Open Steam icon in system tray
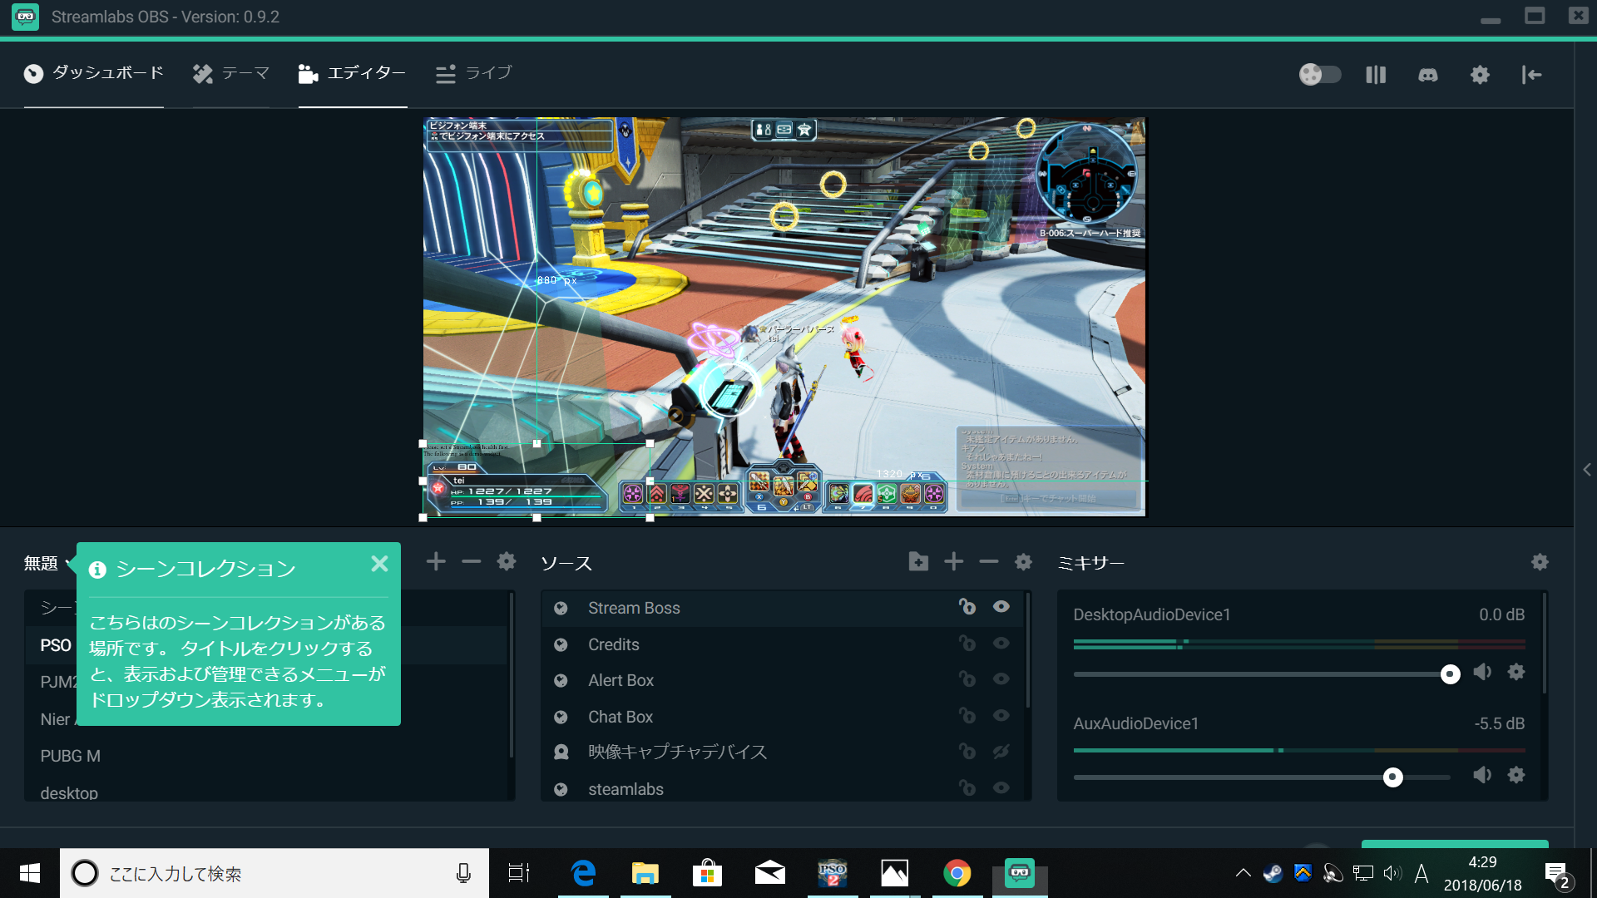Image resolution: width=1597 pixels, height=898 pixels. pyautogui.click(x=1273, y=873)
